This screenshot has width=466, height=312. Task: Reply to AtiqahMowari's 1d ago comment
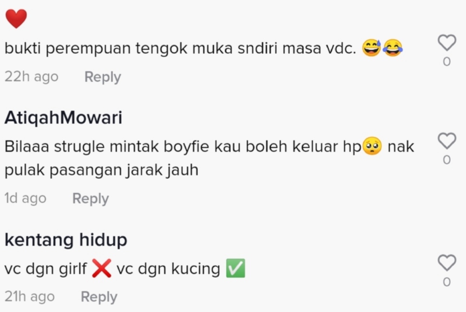pos(91,198)
